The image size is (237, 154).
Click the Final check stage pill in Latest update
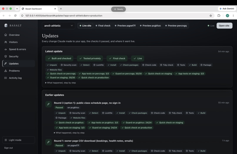117,58
